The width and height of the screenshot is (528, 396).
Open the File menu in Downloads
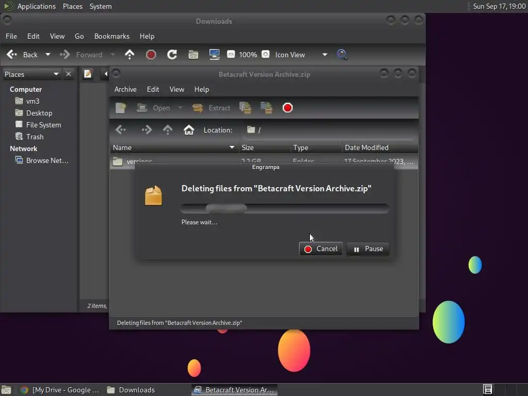coord(11,36)
